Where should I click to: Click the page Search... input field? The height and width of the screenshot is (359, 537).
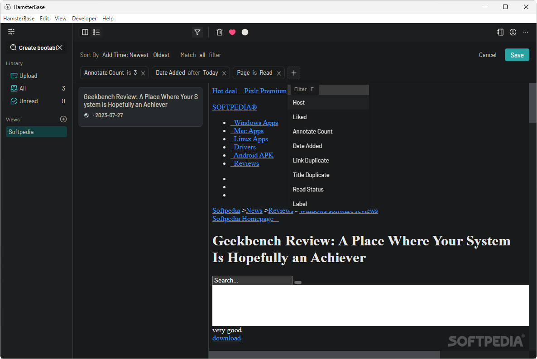tap(252, 280)
